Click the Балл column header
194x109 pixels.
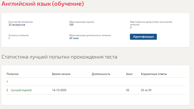129,74
